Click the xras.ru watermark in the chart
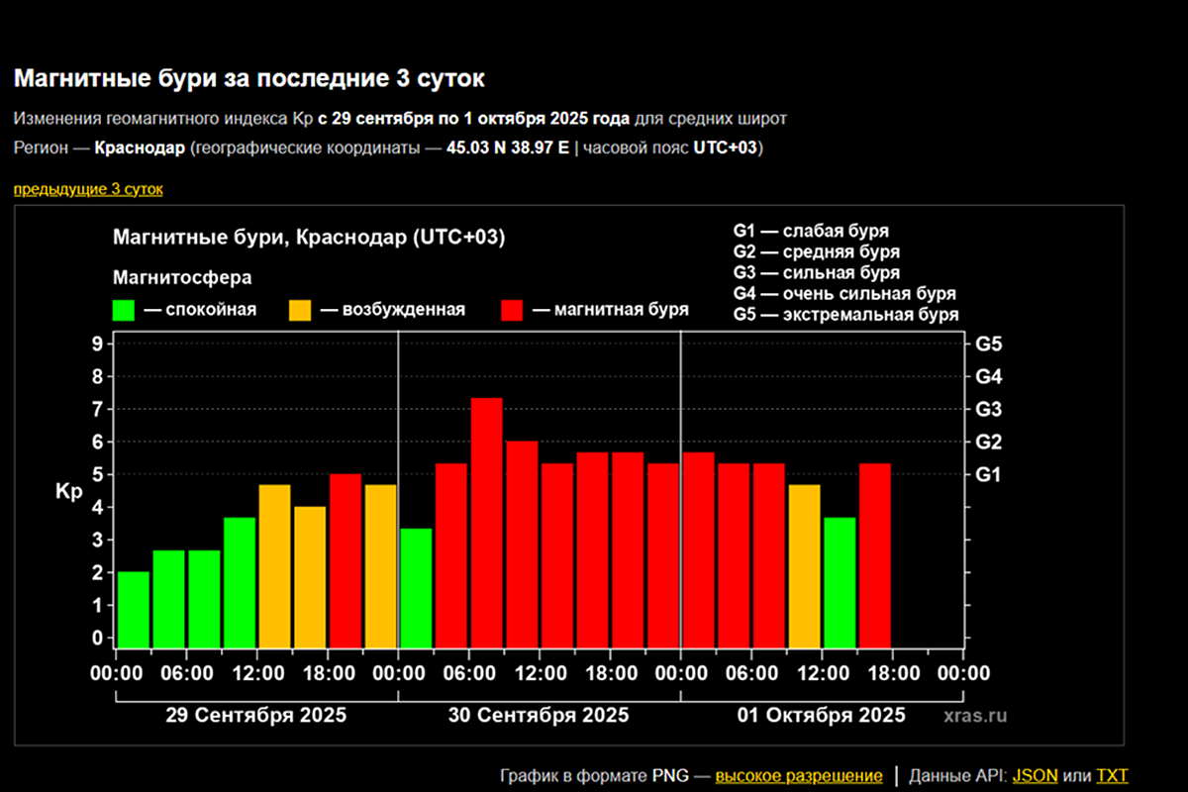1188x792 pixels. click(974, 715)
